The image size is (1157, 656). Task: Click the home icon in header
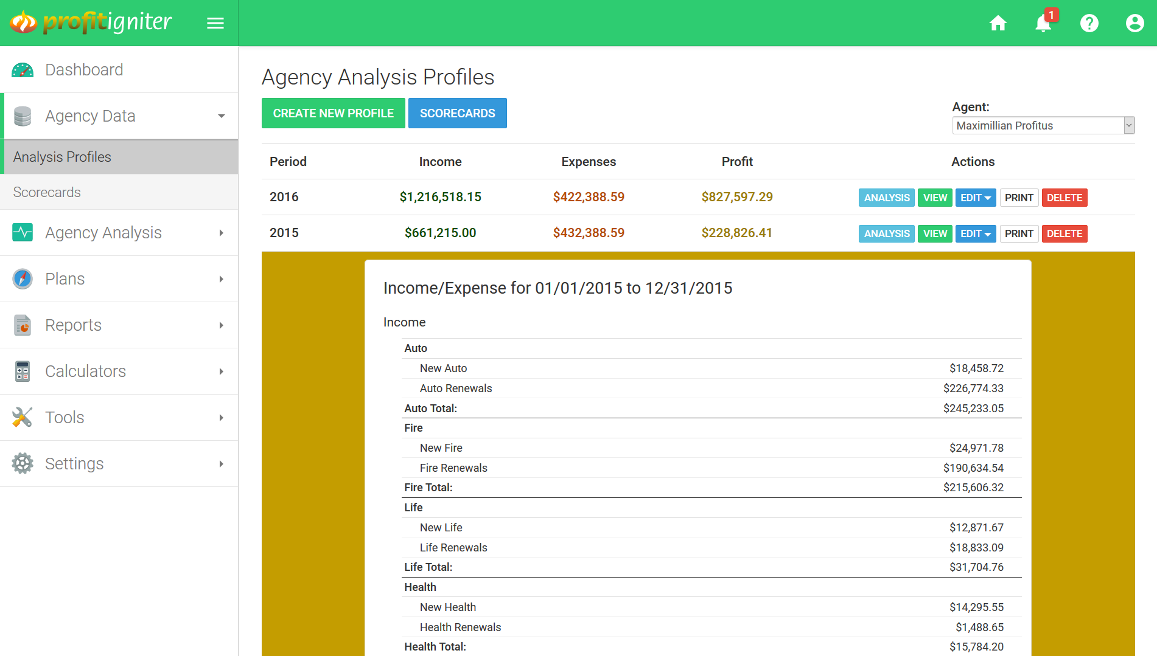click(998, 23)
